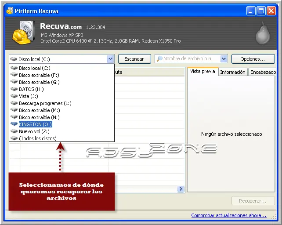Open Comprobar actualizaciones ahora... link
The image size is (282, 225).
click(x=229, y=215)
